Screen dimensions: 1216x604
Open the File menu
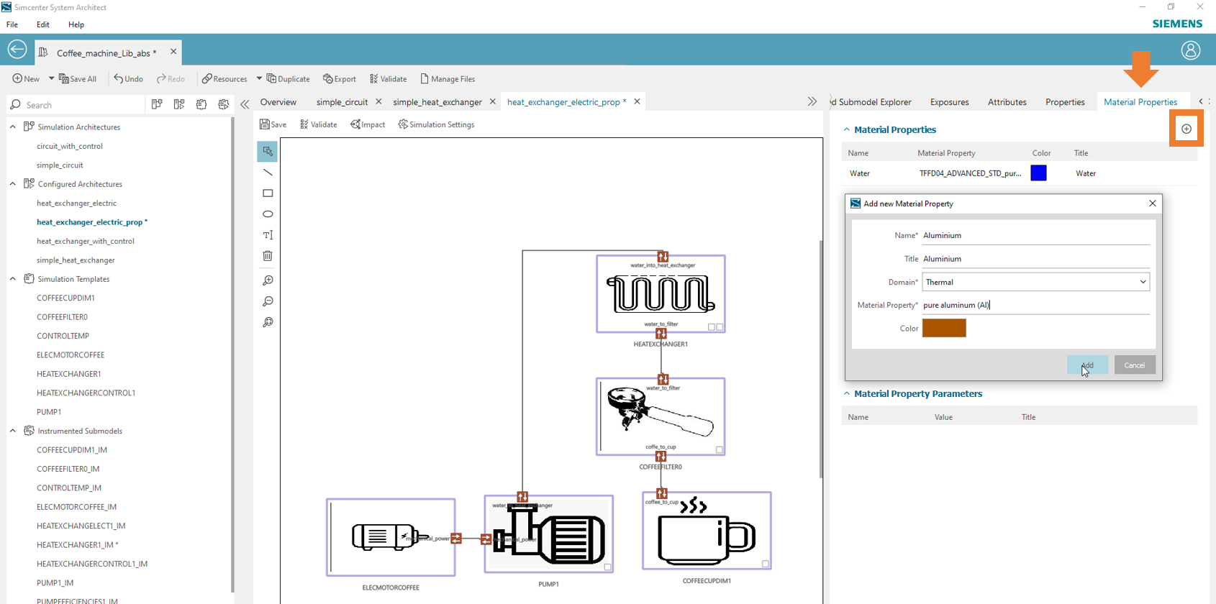pyautogui.click(x=12, y=24)
